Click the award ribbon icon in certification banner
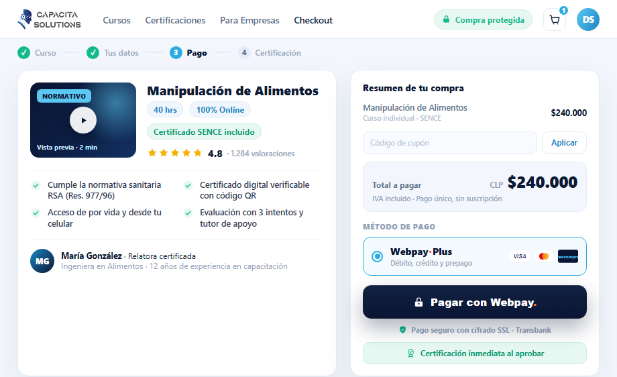Image resolution: width=617 pixels, height=377 pixels. click(x=410, y=354)
